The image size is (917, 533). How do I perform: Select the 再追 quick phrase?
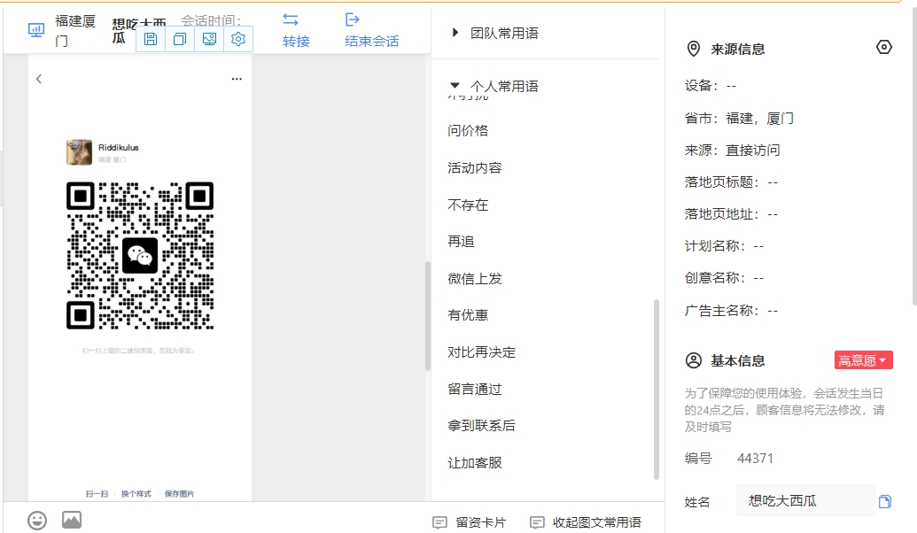[461, 242]
